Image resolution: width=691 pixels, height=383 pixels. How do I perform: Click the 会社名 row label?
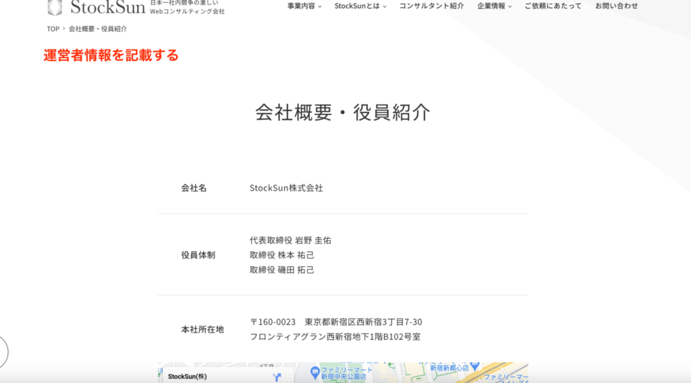click(194, 188)
